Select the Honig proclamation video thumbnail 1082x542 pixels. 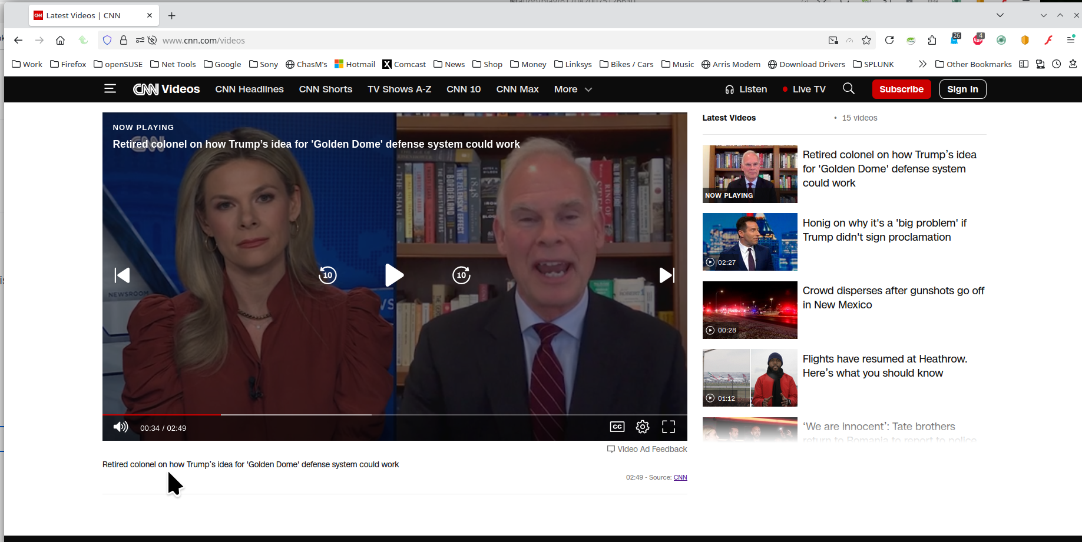pyautogui.click(x=750, y=242)
